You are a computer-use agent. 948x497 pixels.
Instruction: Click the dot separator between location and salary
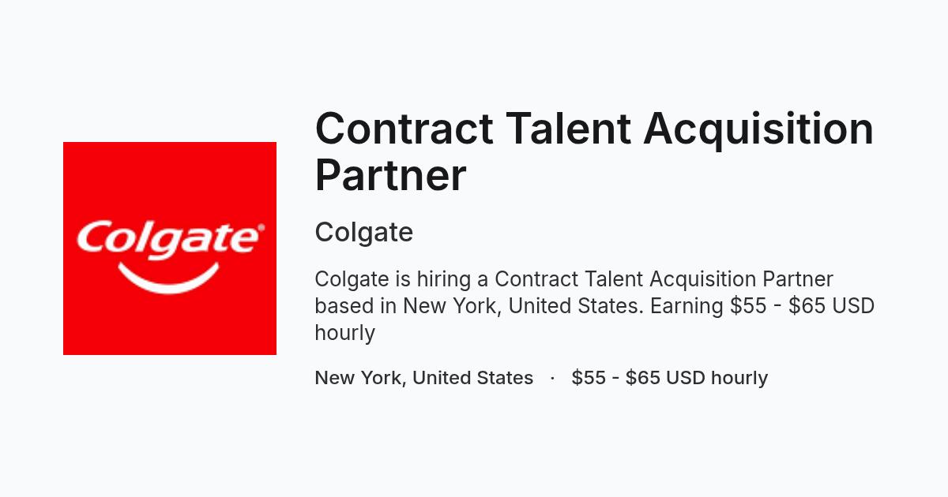coord(552,378)
